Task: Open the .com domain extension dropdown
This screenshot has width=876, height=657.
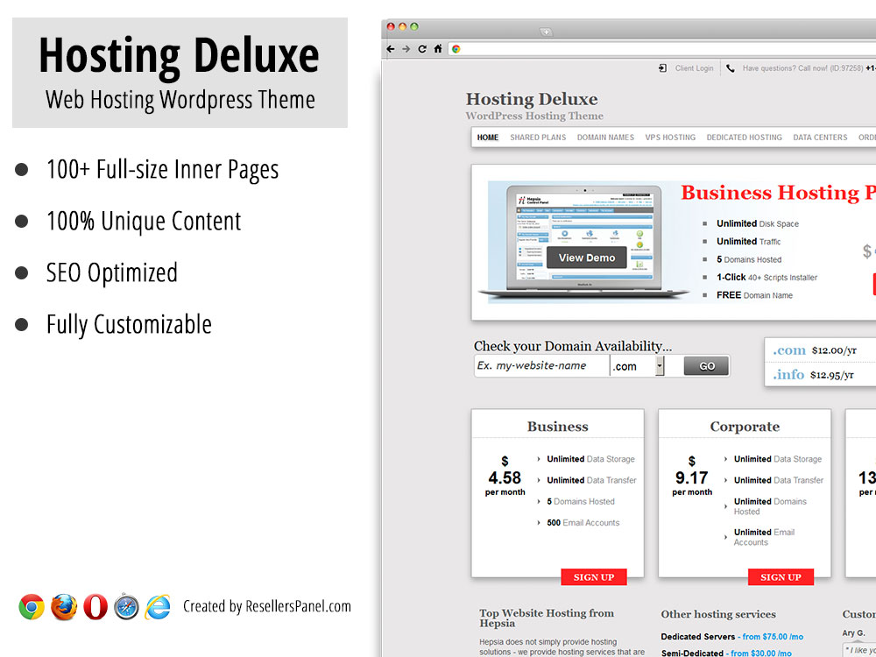Action: click(638, 366)
